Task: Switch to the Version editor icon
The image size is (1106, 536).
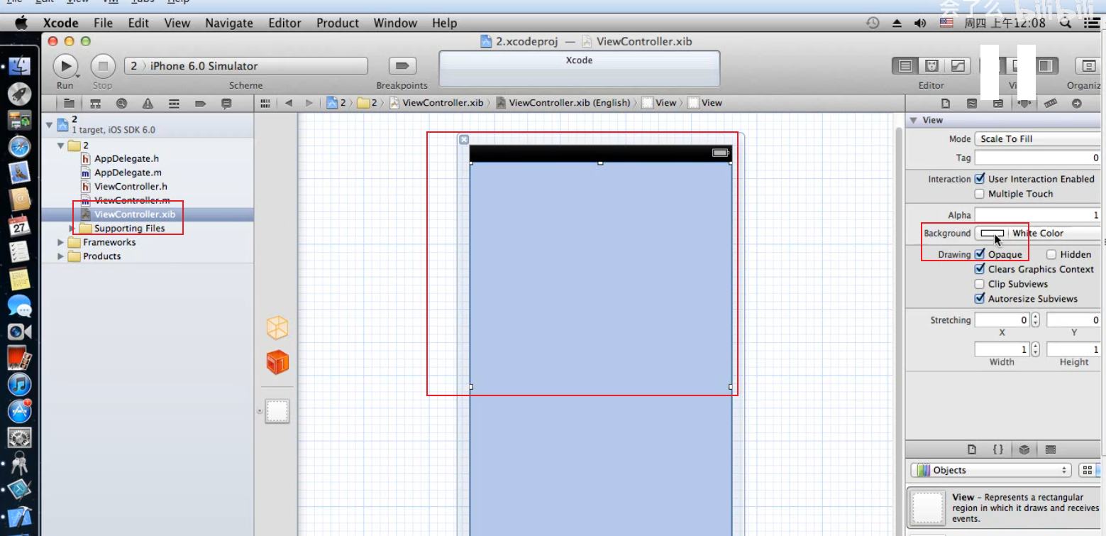Action: pos(958,66)
